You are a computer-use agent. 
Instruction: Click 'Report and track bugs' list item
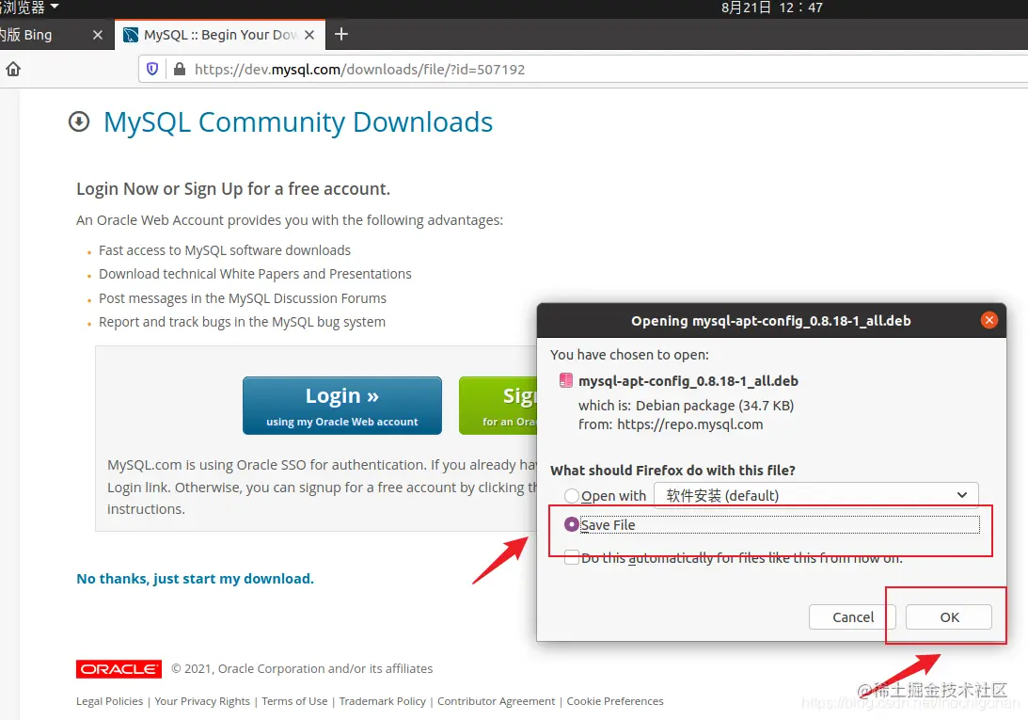point(242,322)
